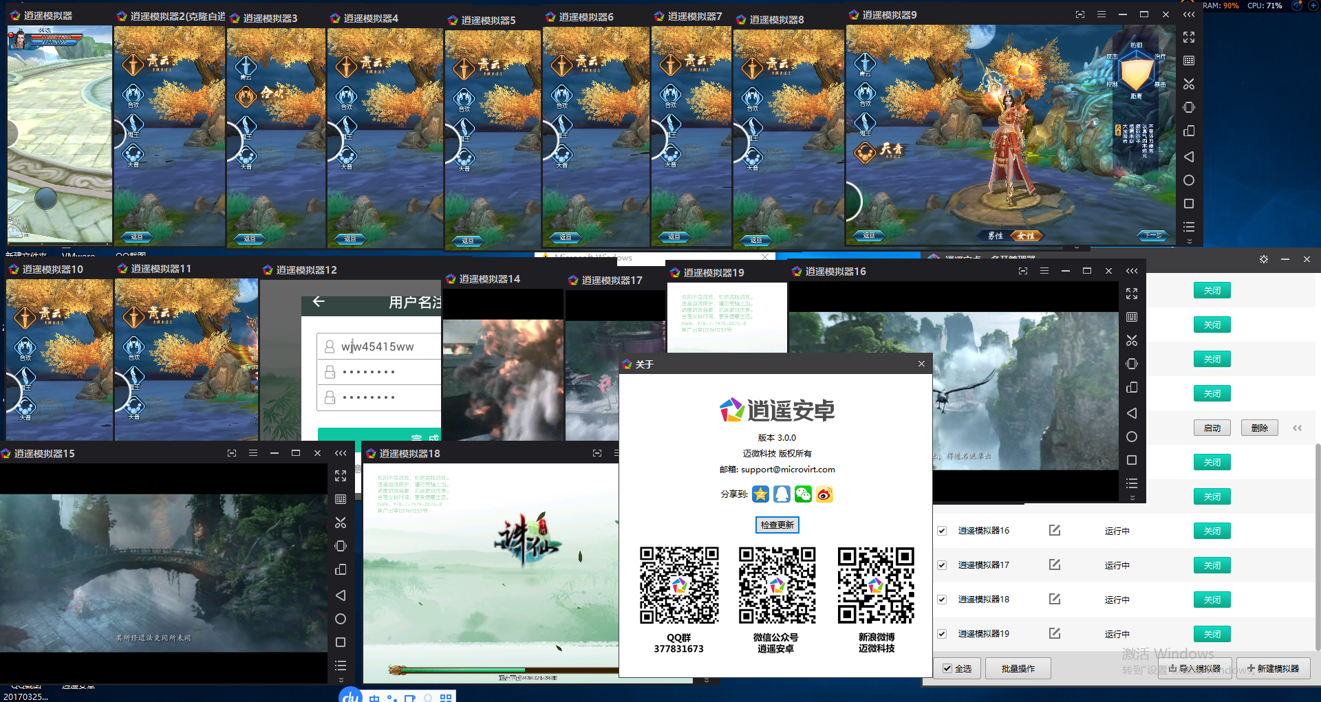Expand more tools chevron in 逍遥模拟器9 sidebar
Viewport: 1321px width, 702px height.
coord(1189,241)
